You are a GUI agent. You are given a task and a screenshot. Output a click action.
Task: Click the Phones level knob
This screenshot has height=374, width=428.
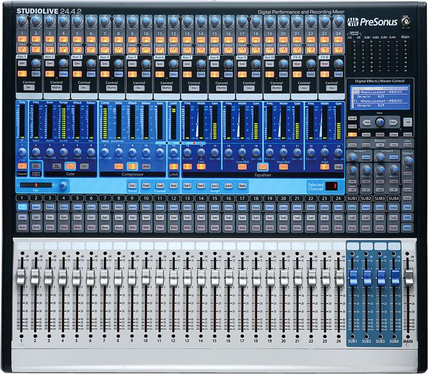click(x=380, y=169)
